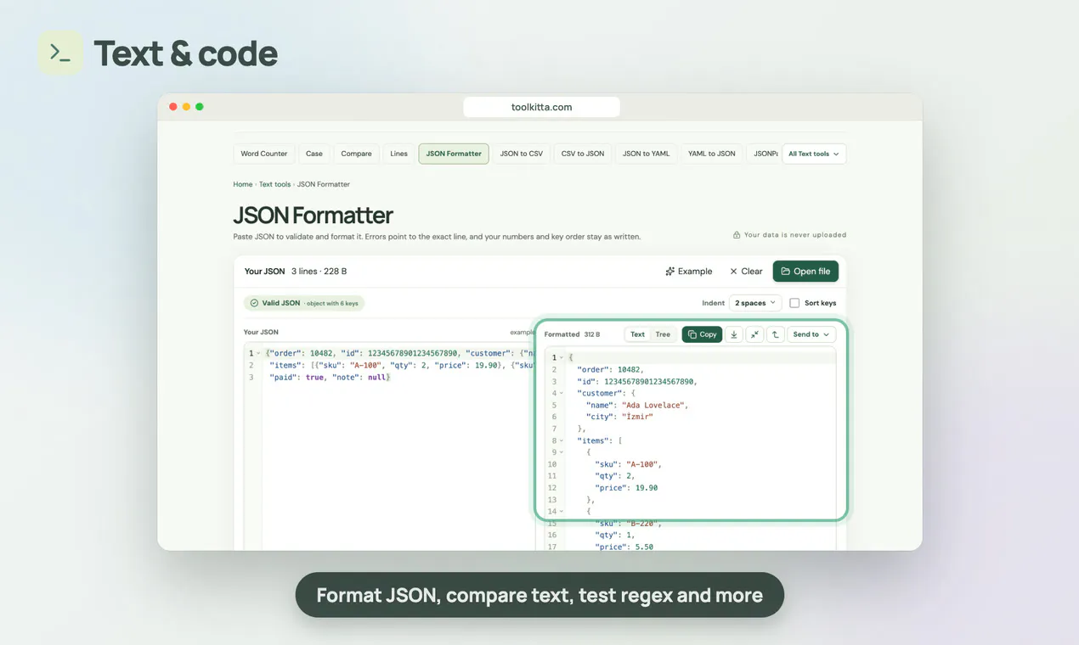
Task: Open the Word Counter tool tab
Action: [x=264, y=154]
